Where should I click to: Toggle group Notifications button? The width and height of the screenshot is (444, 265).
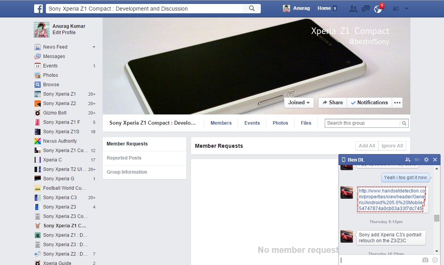pyautogui.click(x=369, y=102)
